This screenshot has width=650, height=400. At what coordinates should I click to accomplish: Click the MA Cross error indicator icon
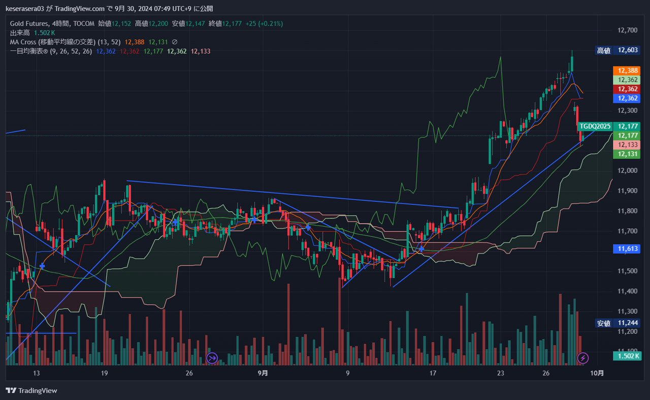175,42
